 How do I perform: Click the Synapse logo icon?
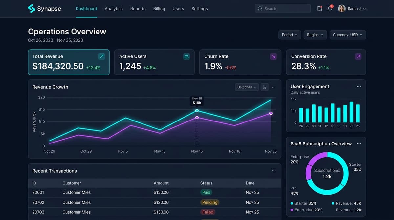click(32, 9)
